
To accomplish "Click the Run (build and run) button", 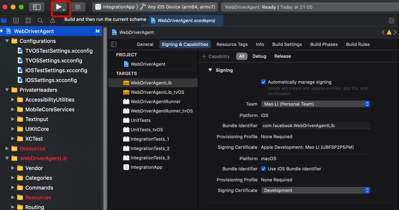I will coord(59,7).
